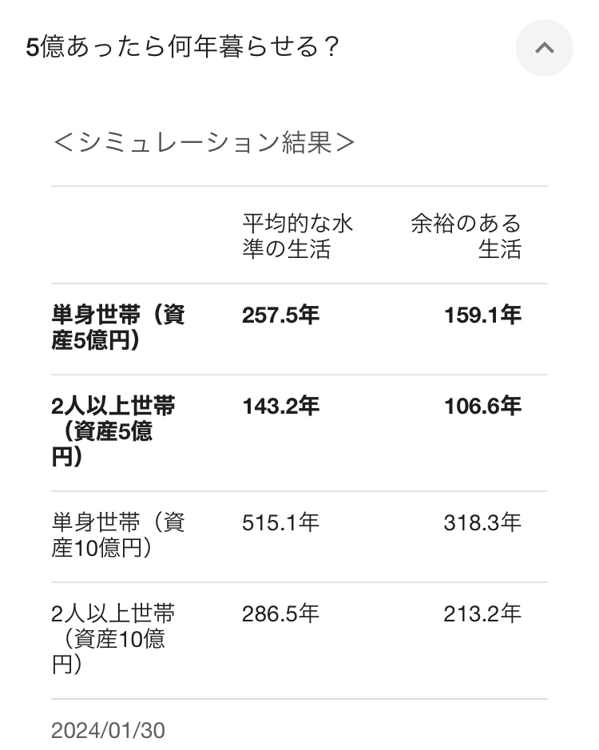This screenshot has height=750, width=599.
Task: Select row label 2人以上世帯（資産10億円）
Action: pyautogui.click(x=113, y=639)
